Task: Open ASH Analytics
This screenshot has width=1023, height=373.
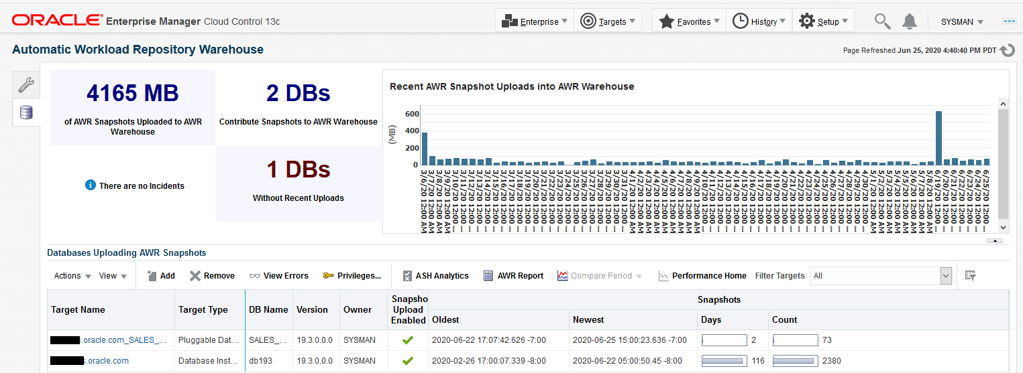Action: (x=435, y=276)
